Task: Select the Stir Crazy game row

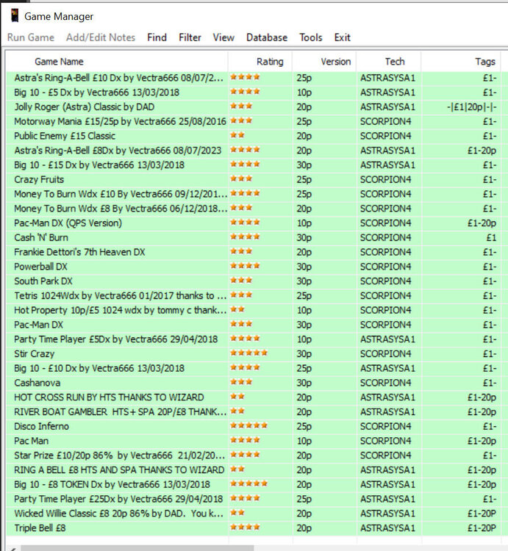Action: pos(257,354)
